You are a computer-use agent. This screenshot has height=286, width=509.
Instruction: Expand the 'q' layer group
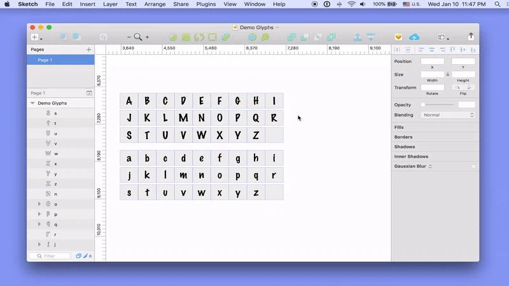click(x=39, y=224)
